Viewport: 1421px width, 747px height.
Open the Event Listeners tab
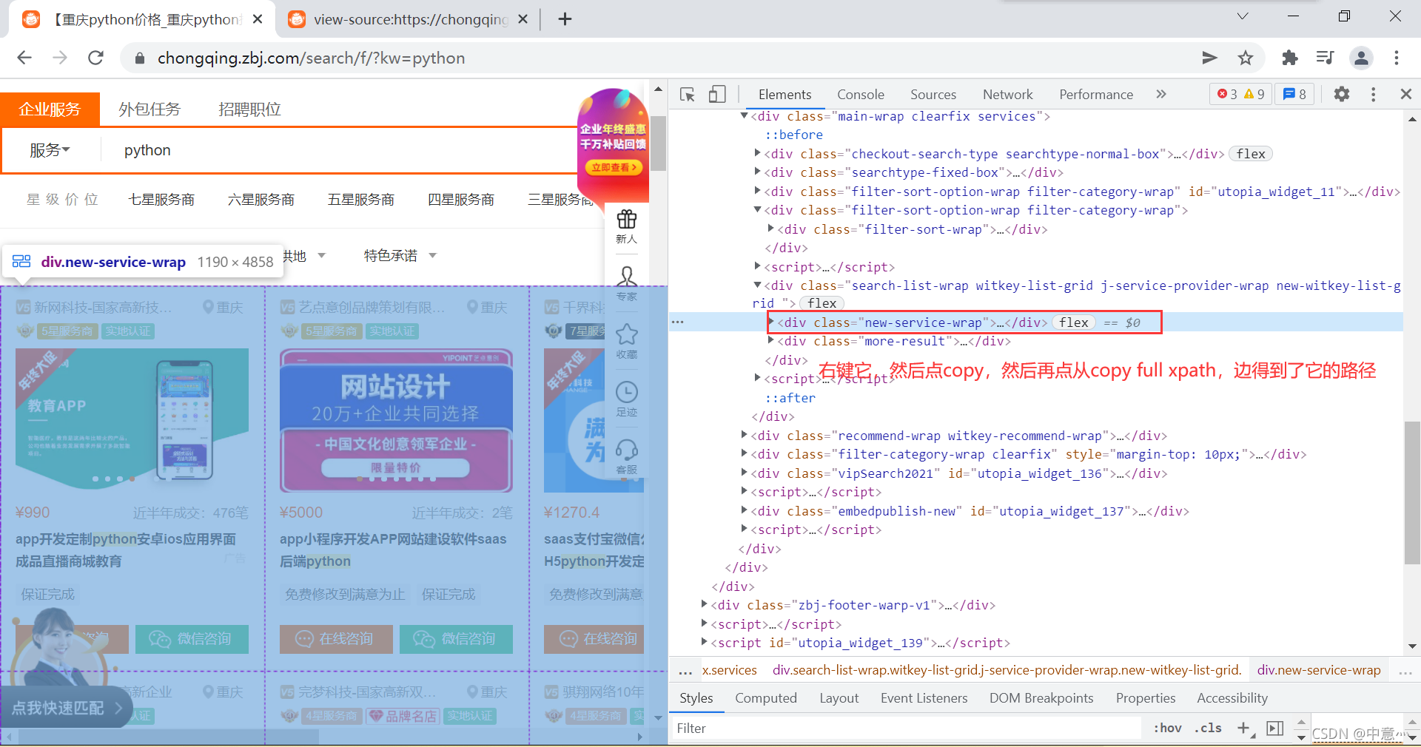pyautogui.click(x=924, y=698)
